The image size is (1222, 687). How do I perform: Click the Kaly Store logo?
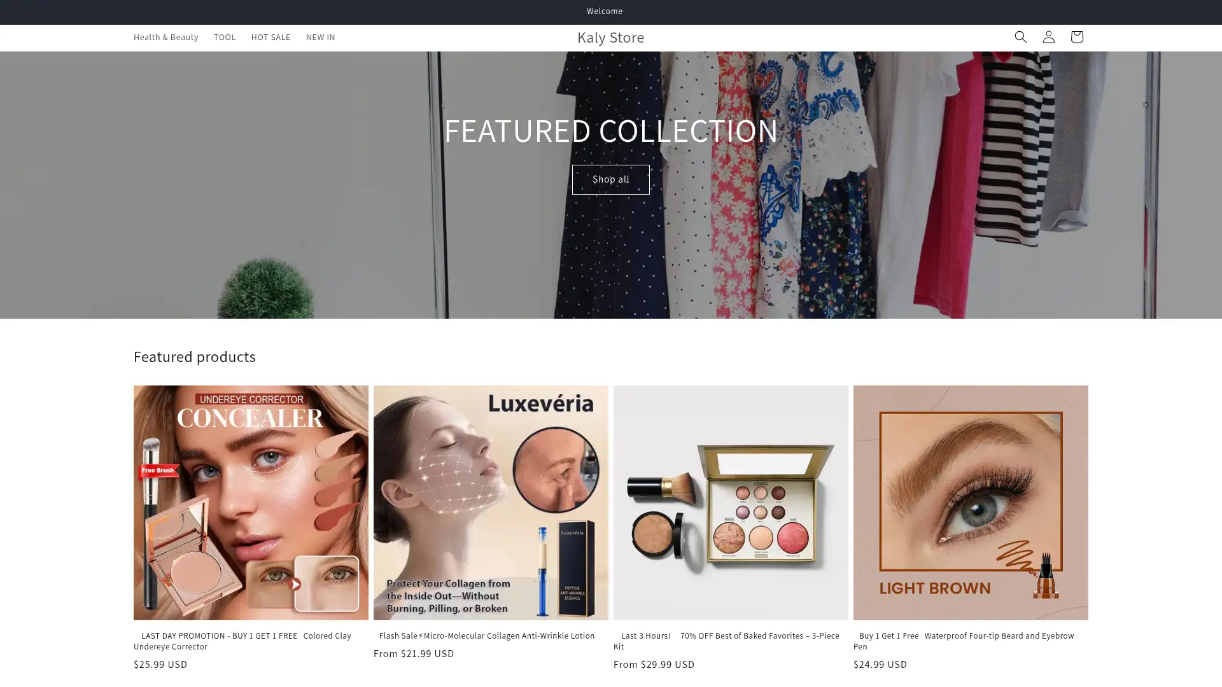[x=610, y=37]
